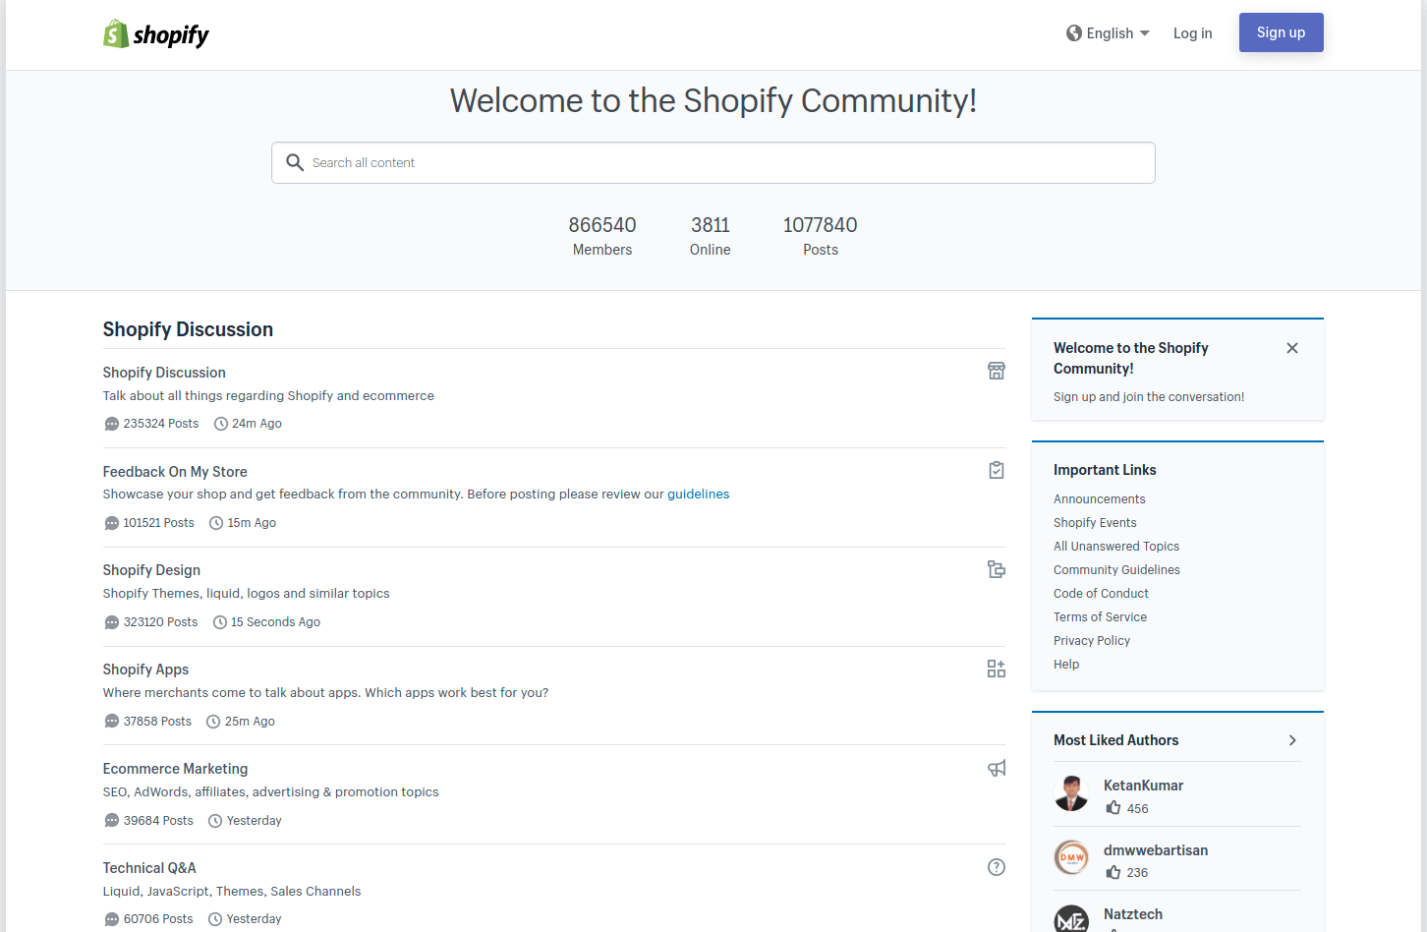Click KetanKumar's avatar
Image resolution: width=1427 pixels, height=932 pixels.
pyautogui.click(x=1071, y=793)
